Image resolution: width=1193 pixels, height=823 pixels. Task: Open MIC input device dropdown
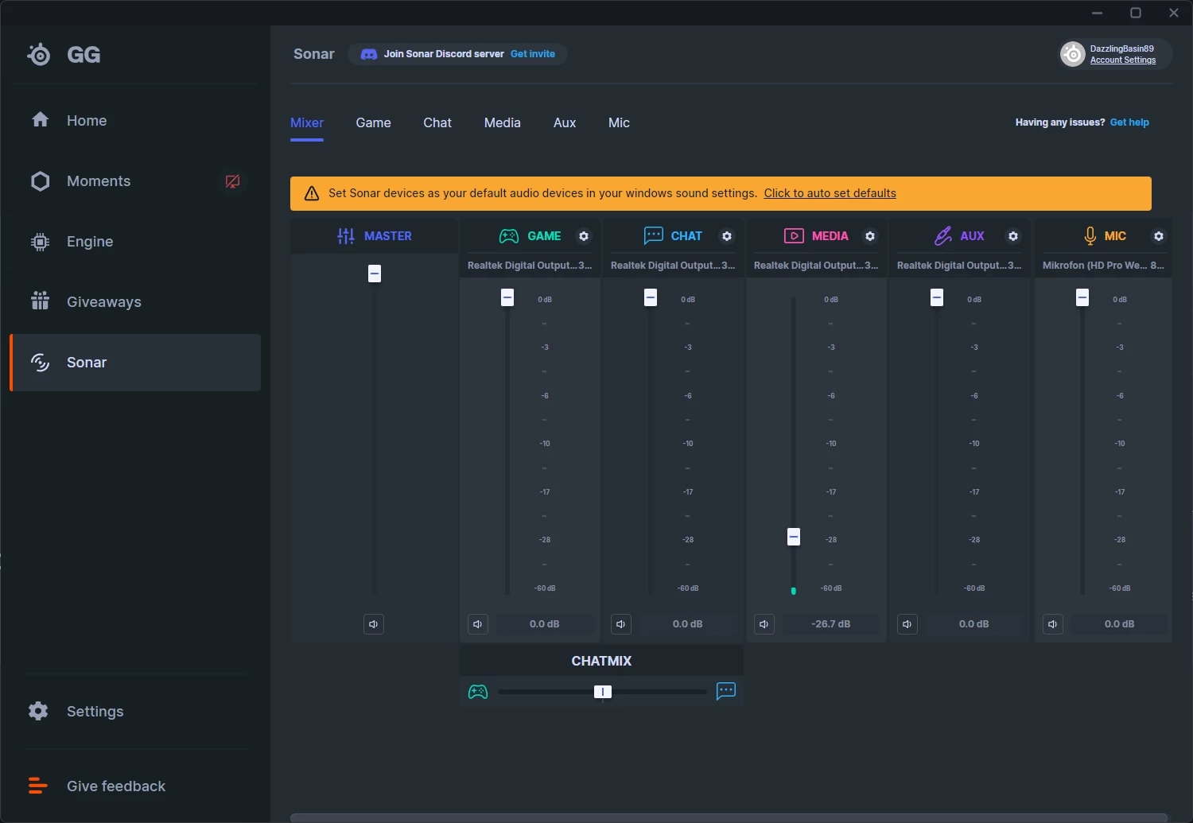tap(1103, 266)
